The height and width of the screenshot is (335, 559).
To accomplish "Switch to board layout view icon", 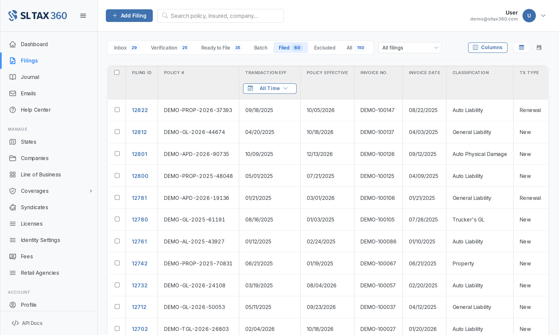I will pyautogui.click(x=539, y=48).
